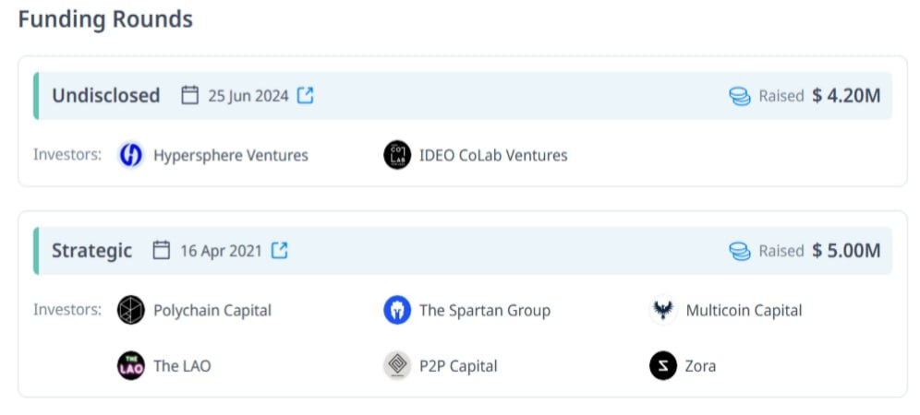
Task: Click the calendar icon beside 16 Apr 2021
Action: [x=162, y=250]
